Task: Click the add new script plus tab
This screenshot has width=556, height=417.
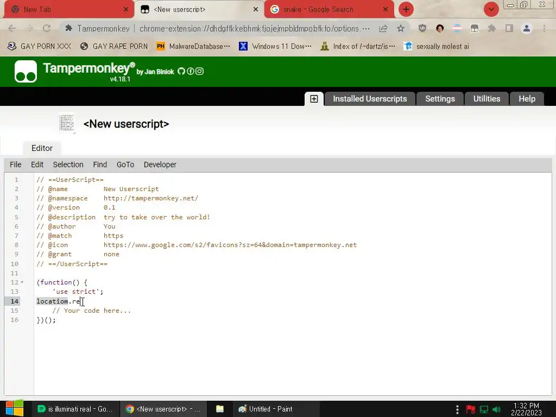Action: 314,99
